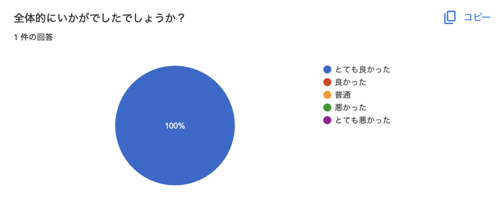Select the red 良かった legend dot
Image resolution: width=503 pixels, height=207 pixels.
click(327, 82)
